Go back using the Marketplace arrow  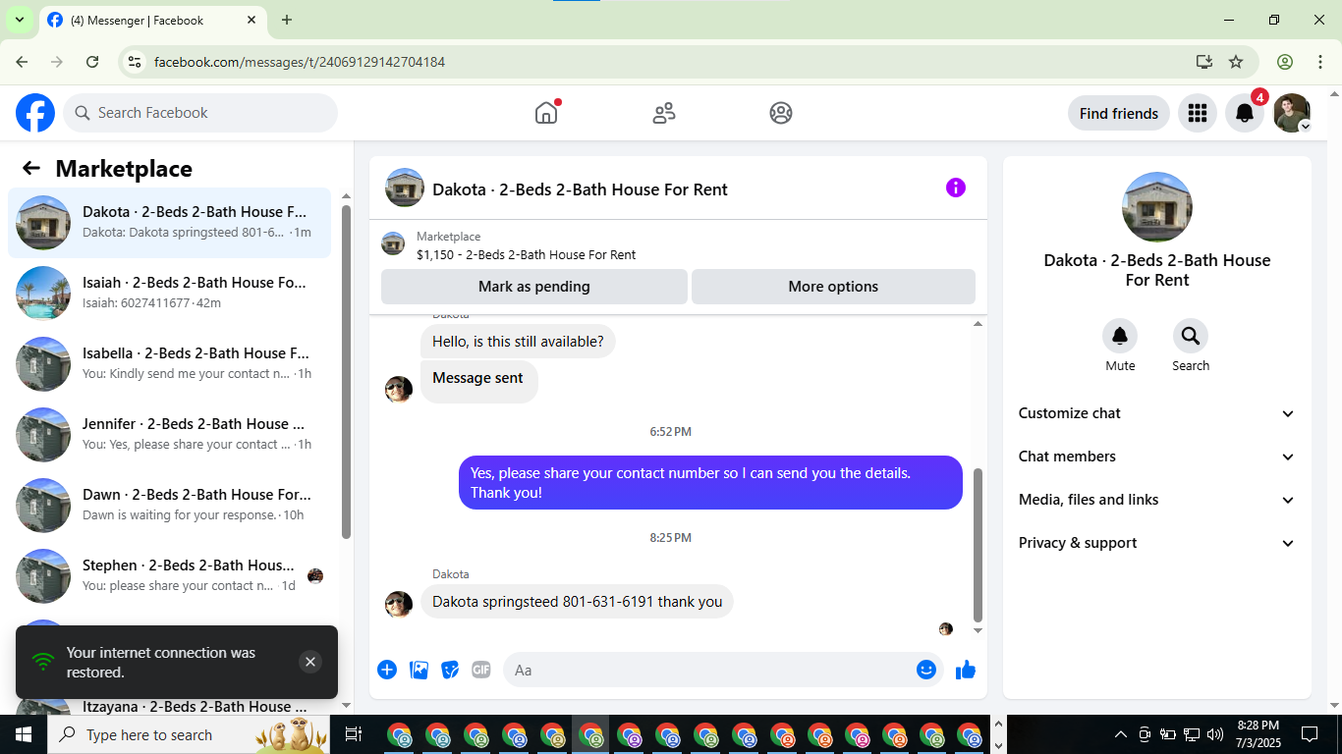click(31, 168)
